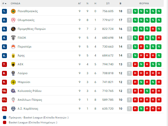Viewport: 168px width, 126px height.
Task: Click the Περιστέρι team logo
Action: pyautogui.click(x=13, y=47)
